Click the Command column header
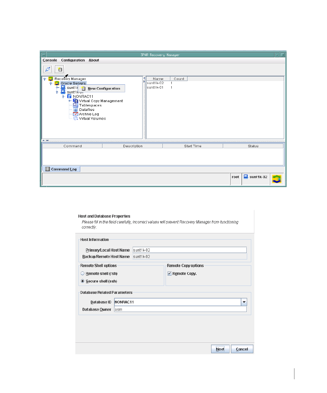The image size is (327, 393). coord(72,146)
